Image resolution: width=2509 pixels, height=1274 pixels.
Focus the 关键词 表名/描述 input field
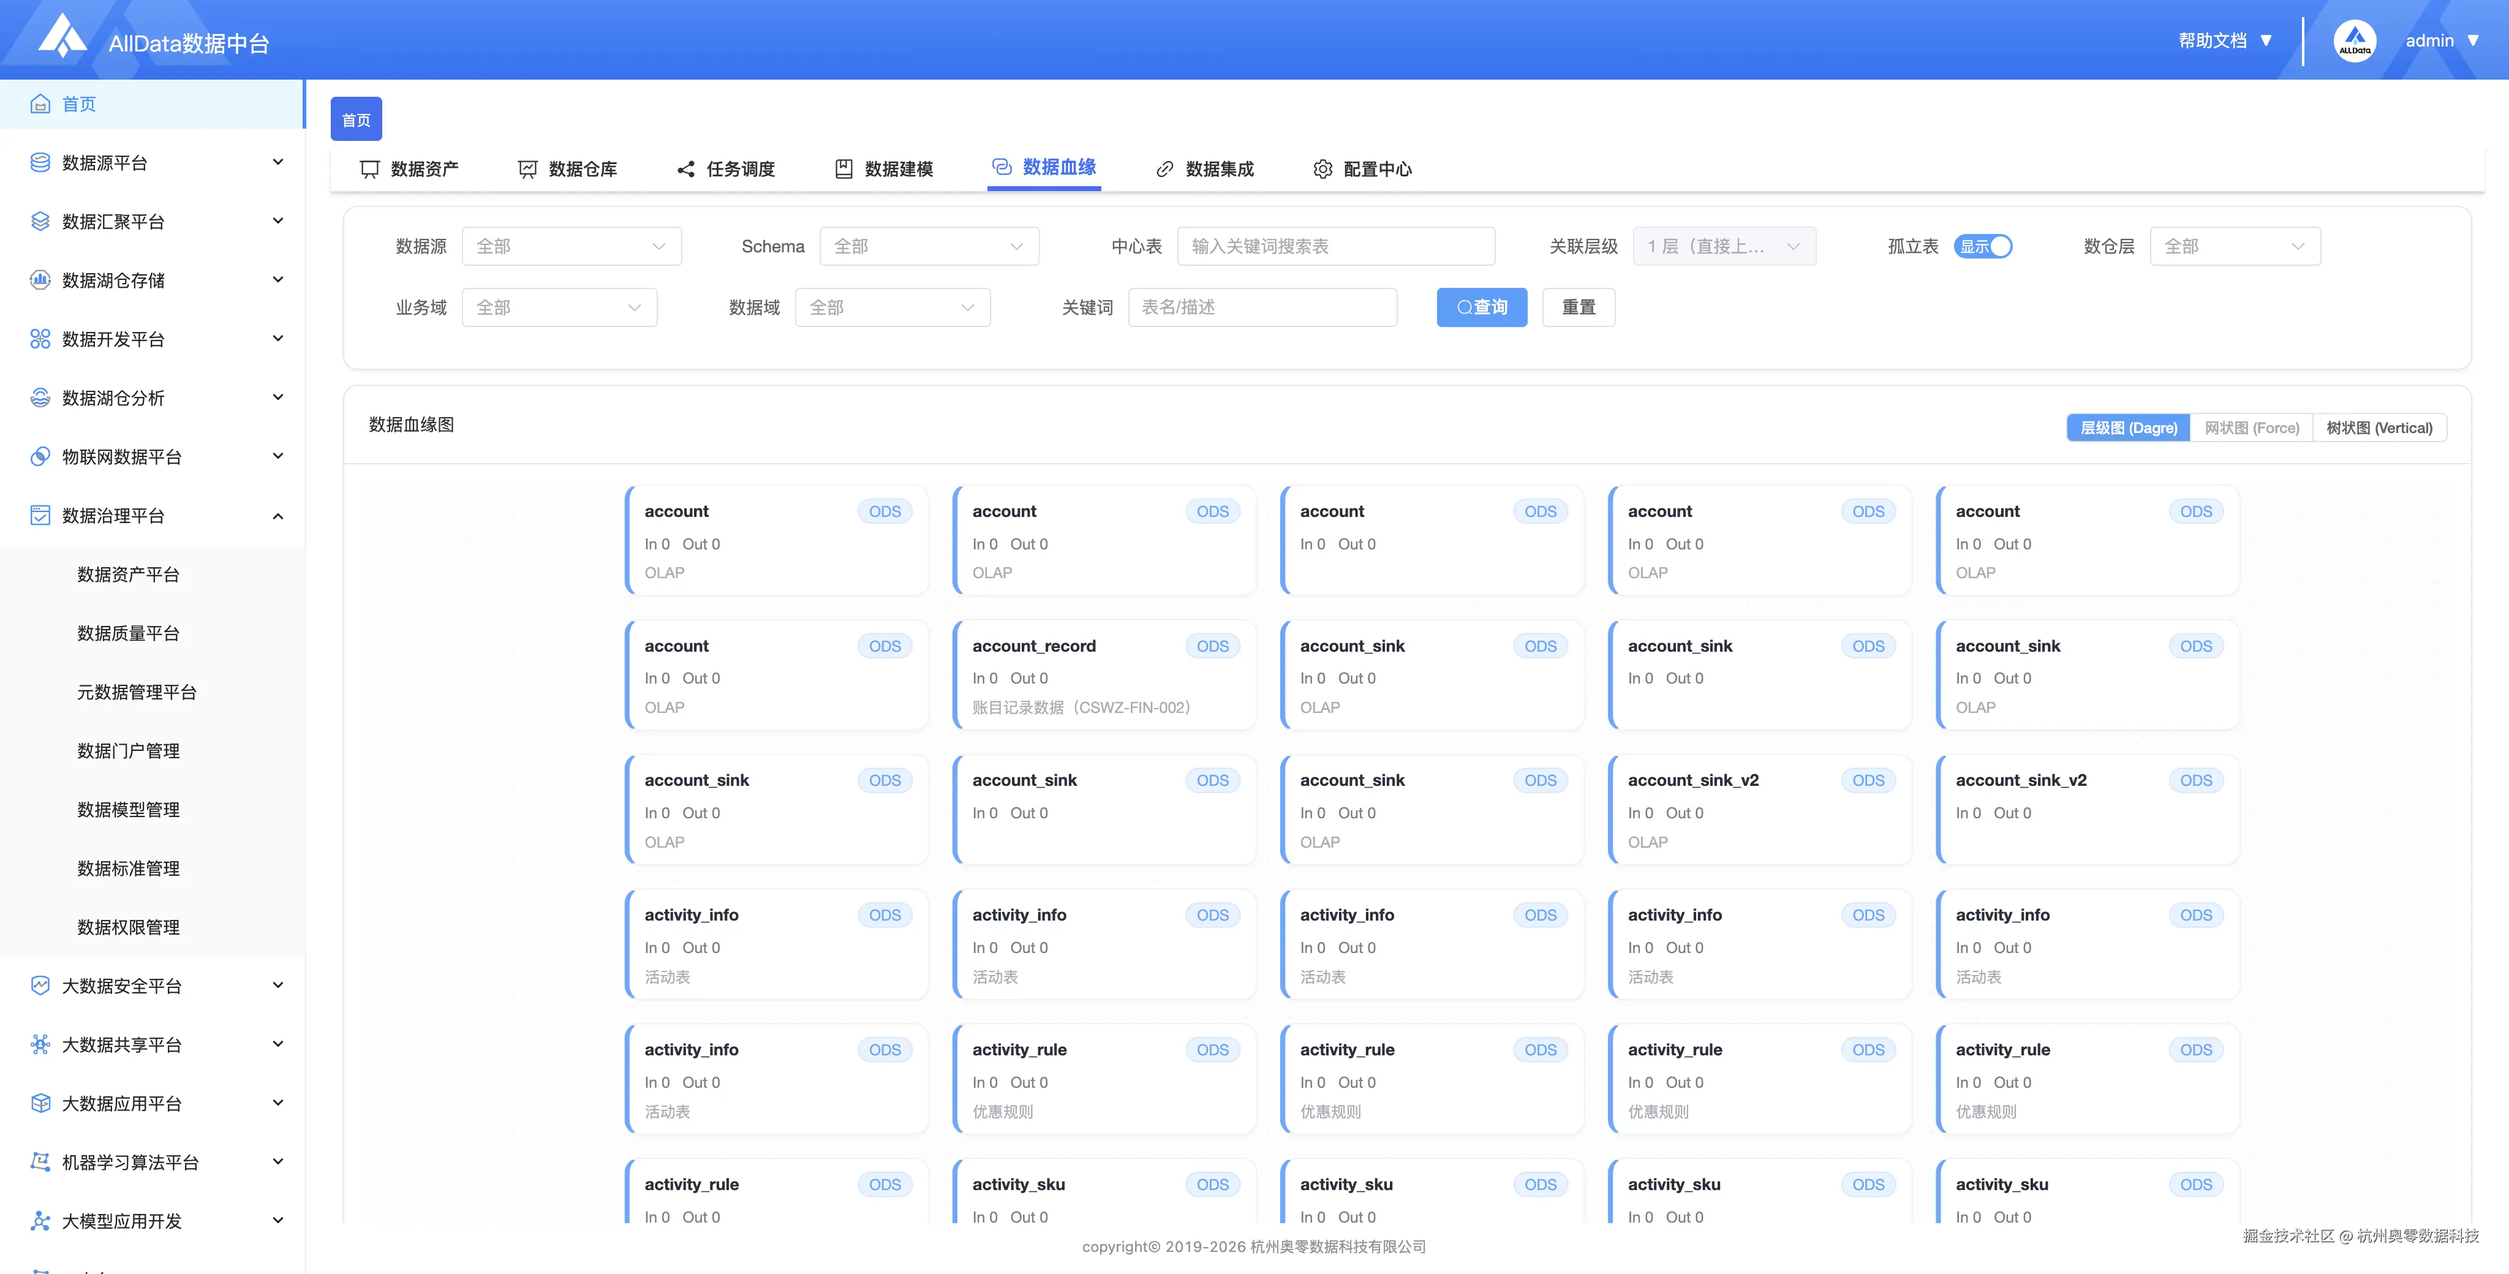(1262, 308)
